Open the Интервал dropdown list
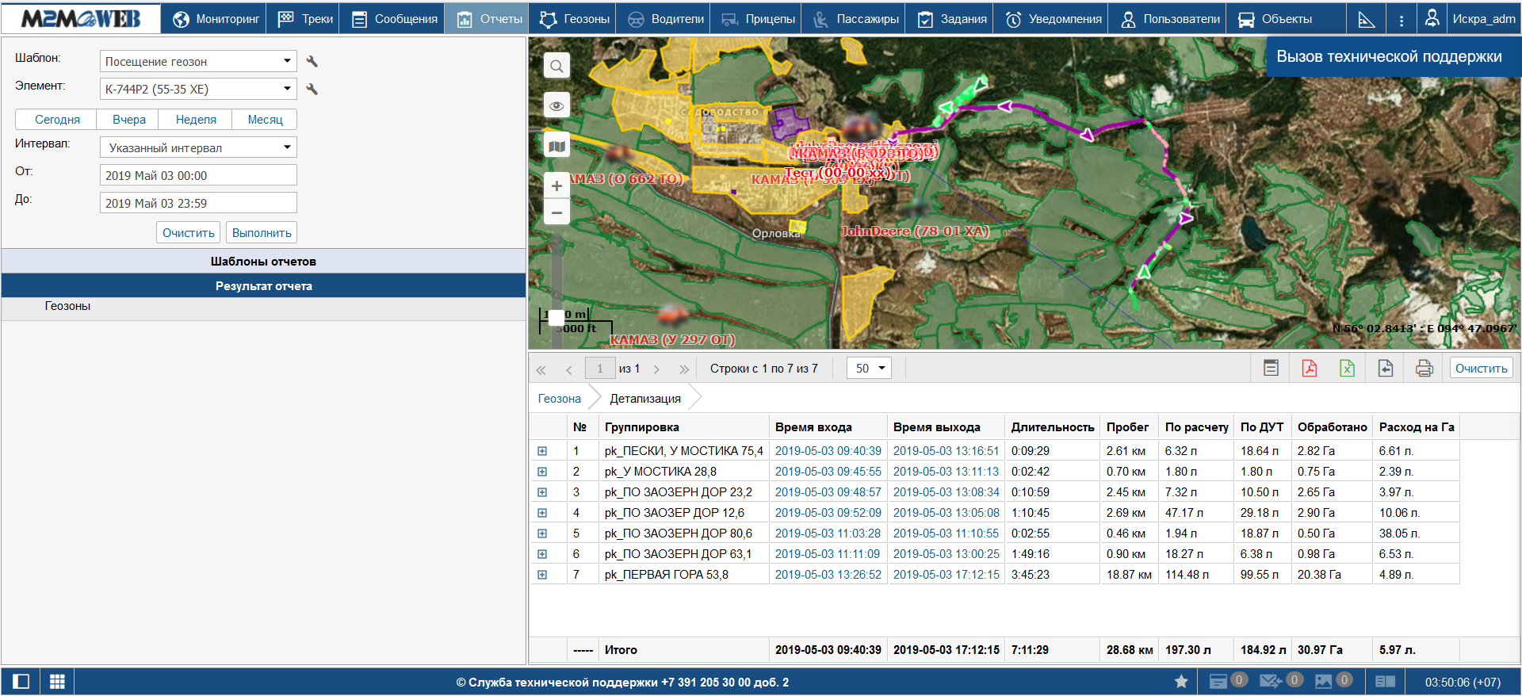 click(x=198, y=147)
